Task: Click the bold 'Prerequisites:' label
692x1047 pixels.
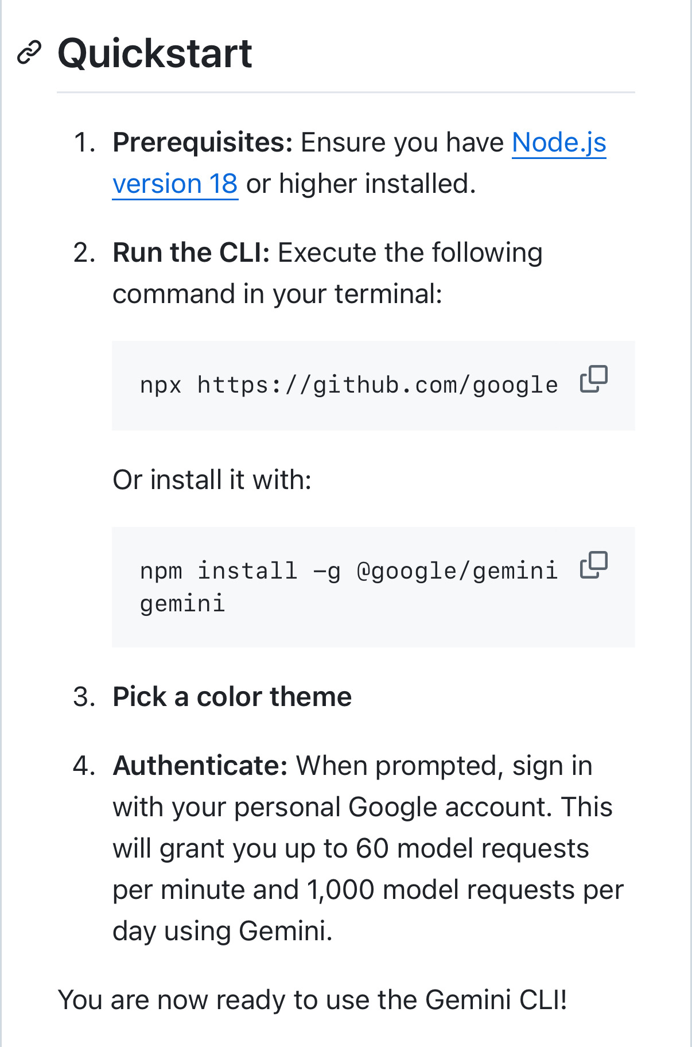Action: tap(203, 142)
